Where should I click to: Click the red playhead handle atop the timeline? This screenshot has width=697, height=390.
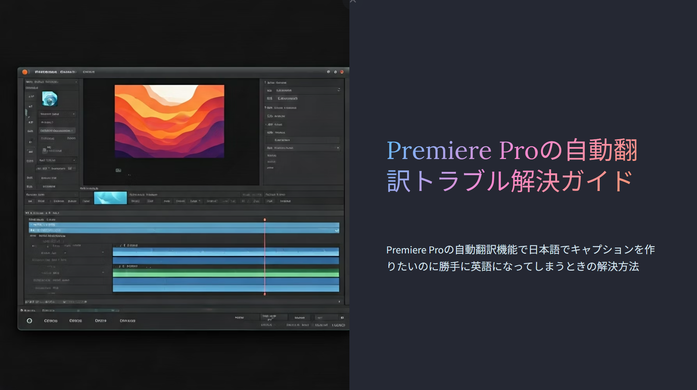[x=265, y=220]
